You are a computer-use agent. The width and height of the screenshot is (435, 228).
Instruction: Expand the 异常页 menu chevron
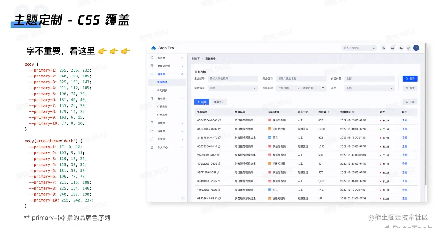182,139
